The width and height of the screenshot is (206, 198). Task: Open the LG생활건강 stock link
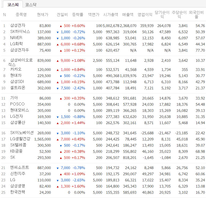[x=20, y=139]
